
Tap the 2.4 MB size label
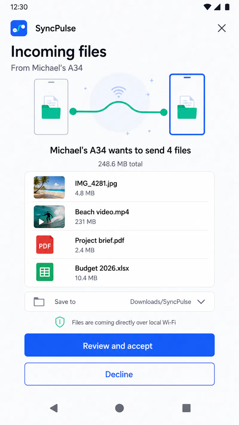coord(85,250)
